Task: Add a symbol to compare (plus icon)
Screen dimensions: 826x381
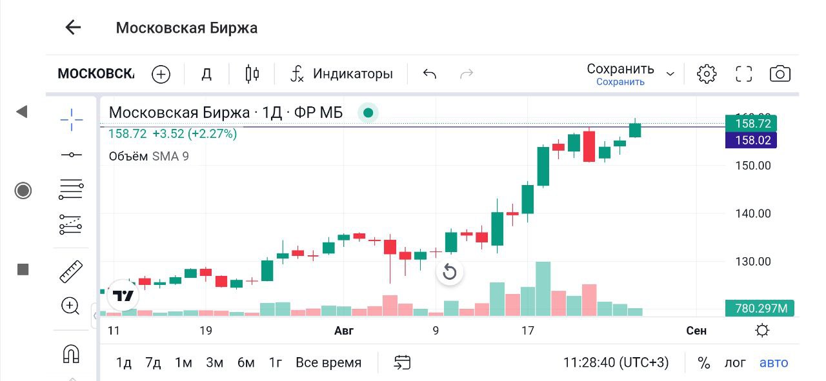Action: pos(161,74)
